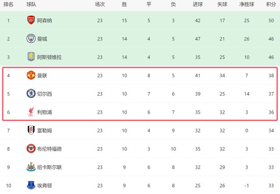Screen dimensions: 280x194
Task: Click the Liverpool club crest icon
Action: (31, 112)
